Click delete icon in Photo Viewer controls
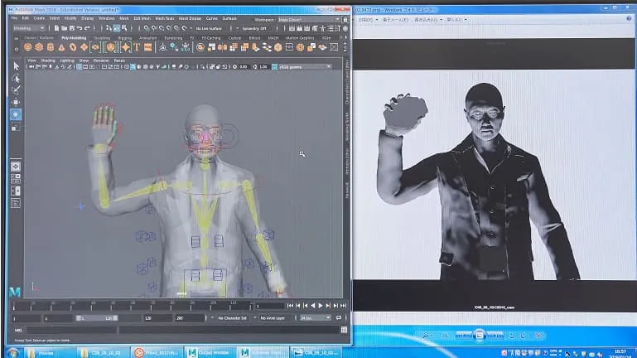 click(x=538, y=336)
